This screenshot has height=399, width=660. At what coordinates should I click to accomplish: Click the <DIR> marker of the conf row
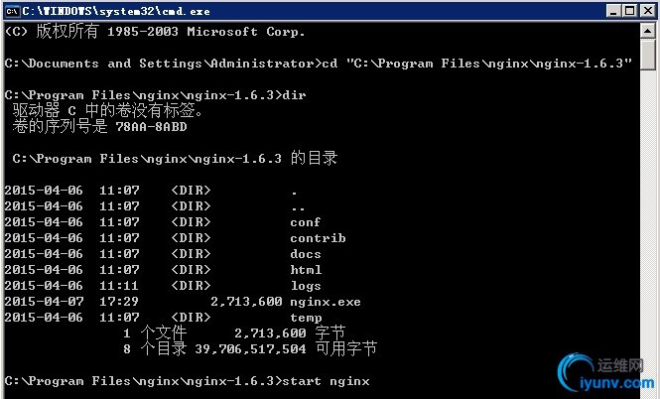tap(191, 222)
